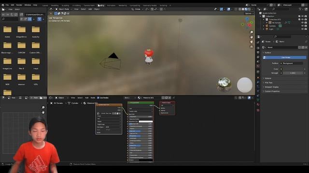Screen dimensions: 309x173
Task: Open the outliner filter funnel dropdown
Action: (301, 9)
